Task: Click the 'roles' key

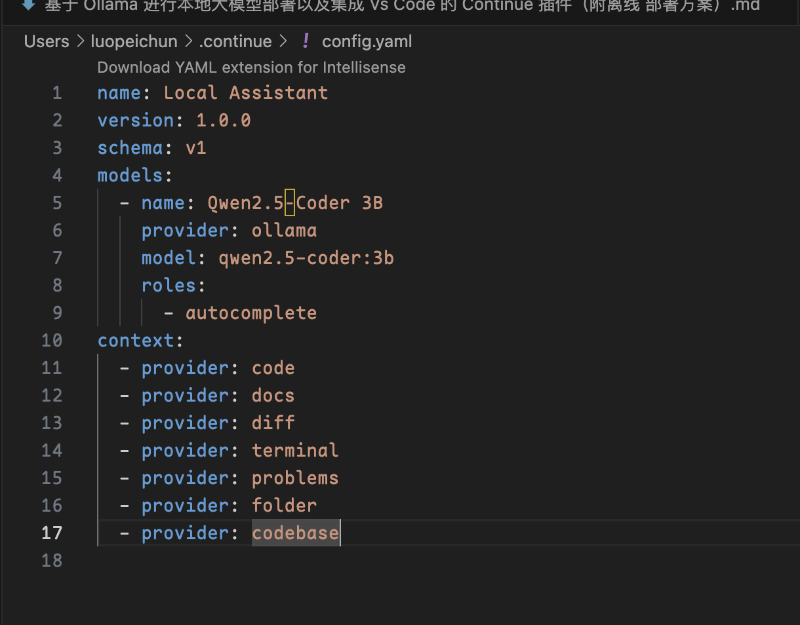Action: click(x=169, y=286)
